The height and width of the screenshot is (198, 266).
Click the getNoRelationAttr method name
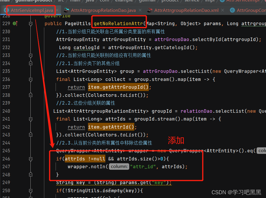pyautogui.click(x=118, y=23)
